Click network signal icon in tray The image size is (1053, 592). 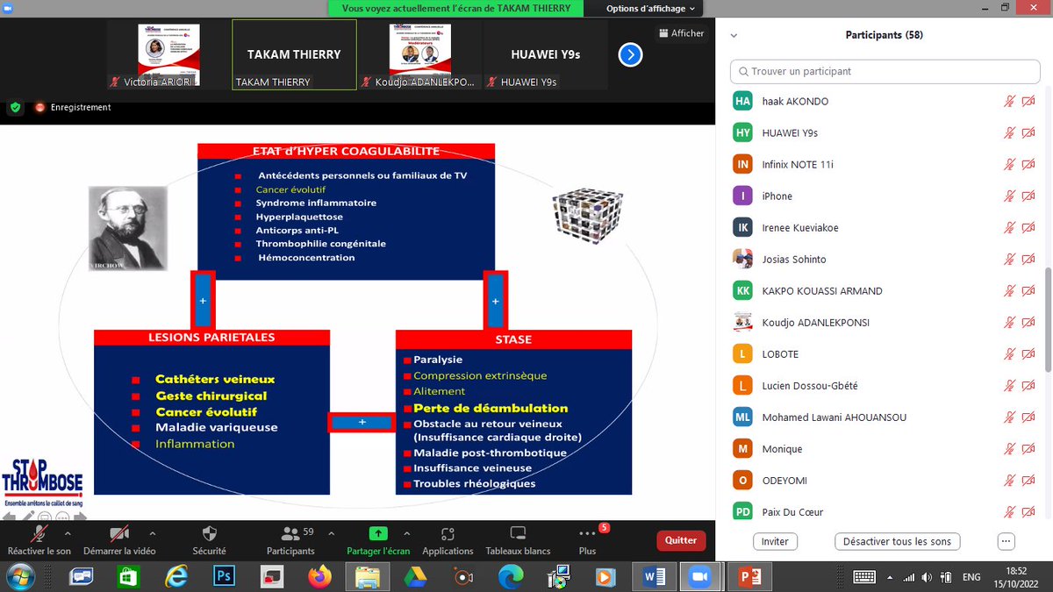[911, 577]
